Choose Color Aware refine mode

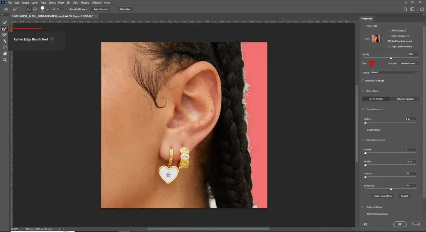coord(376,99)
